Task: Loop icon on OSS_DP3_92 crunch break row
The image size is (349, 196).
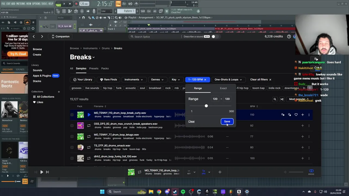Action: pyautogui.click(x=89, y=125)
